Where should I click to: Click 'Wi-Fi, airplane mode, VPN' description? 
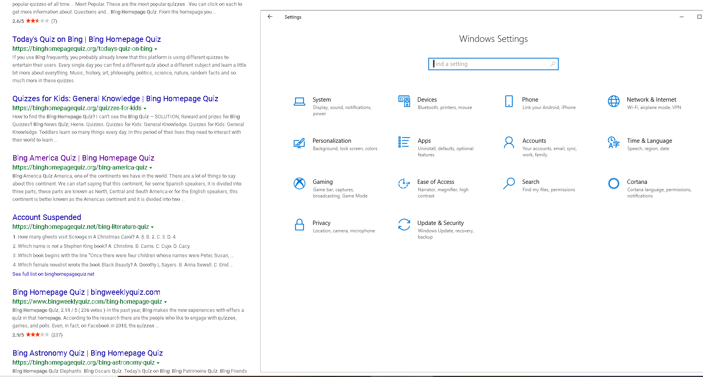pos(654,107)
